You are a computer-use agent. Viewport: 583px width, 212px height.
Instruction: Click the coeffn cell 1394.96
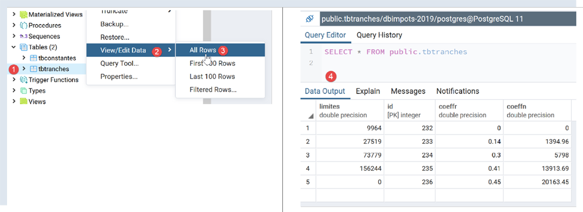pos(537,142)
